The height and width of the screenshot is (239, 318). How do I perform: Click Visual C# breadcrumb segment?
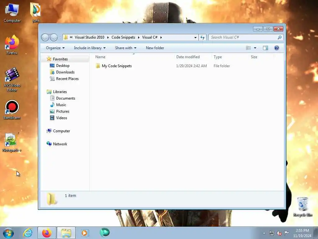coord(150,37)
